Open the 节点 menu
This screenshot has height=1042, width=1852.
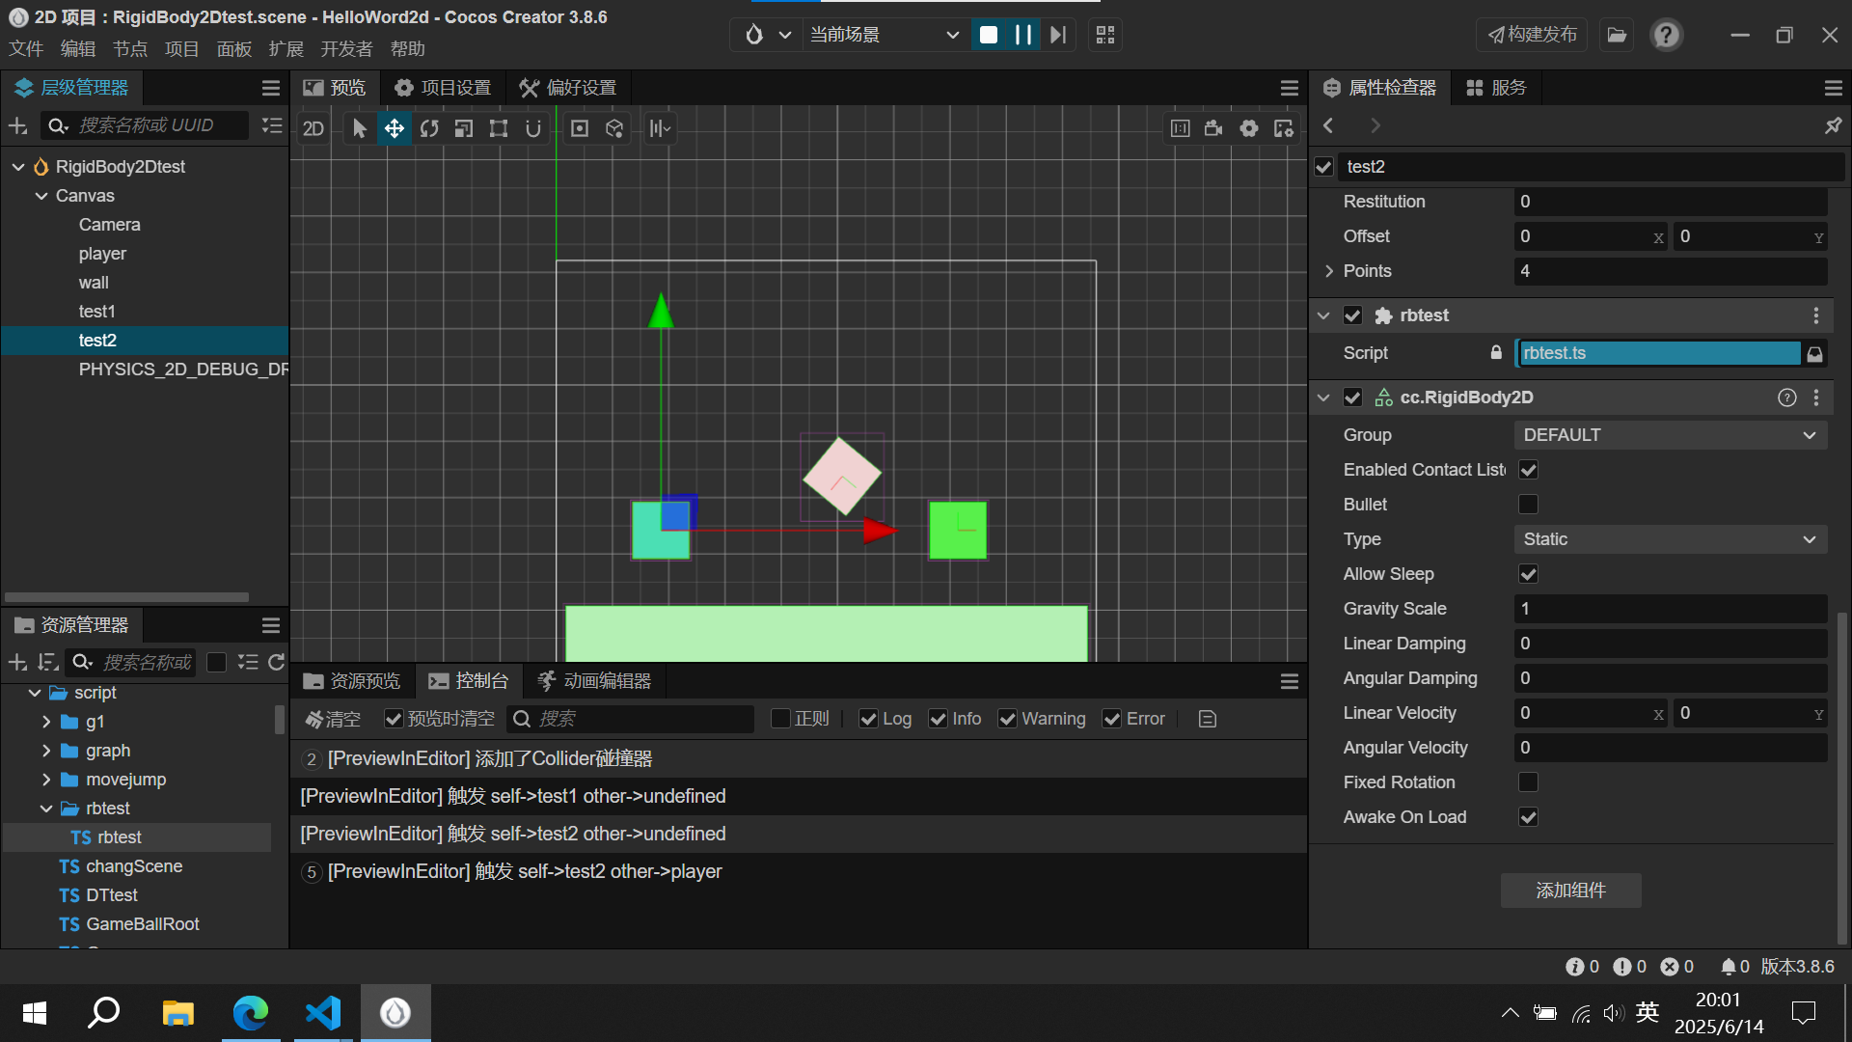click(129, 49)
